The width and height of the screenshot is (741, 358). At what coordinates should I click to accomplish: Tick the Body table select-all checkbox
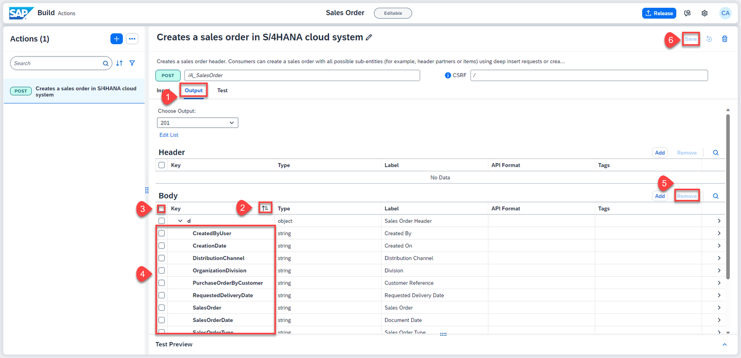pyautogui.click(x=162, y=209)
